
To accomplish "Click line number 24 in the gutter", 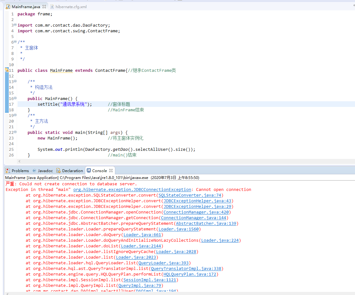I will click(11, 144).
